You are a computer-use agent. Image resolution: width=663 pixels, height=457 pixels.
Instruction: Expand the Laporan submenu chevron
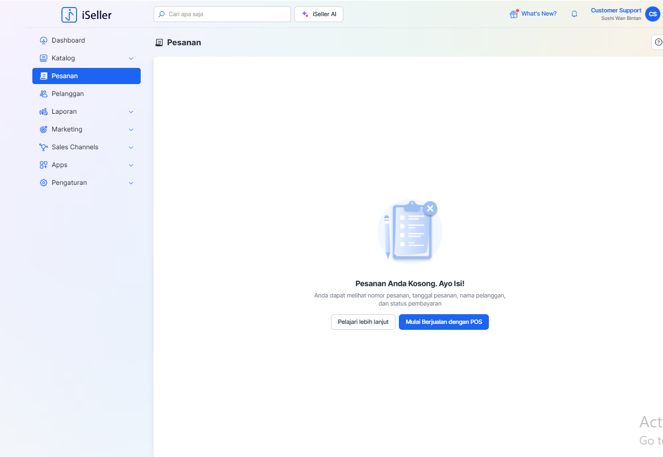pos(130,112)
